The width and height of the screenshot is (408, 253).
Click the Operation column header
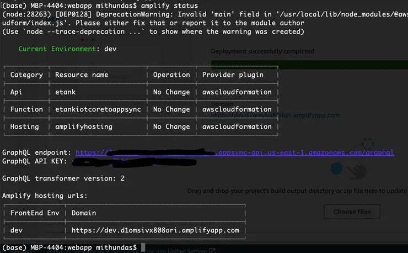click(171, 75)
